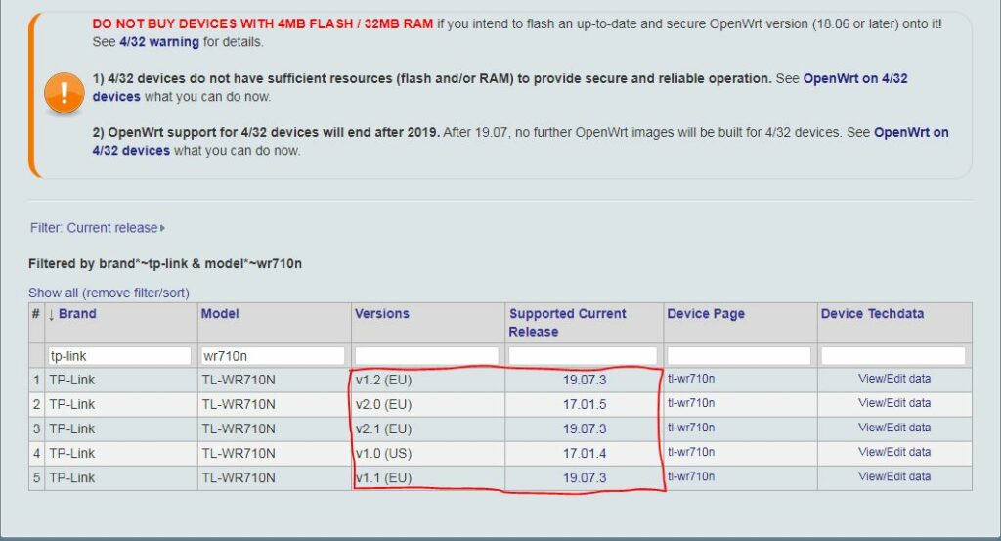Sort table by Brand column header
This screenshot has width=1001, height=541.
pyautogui.click(x=77, y=314)
